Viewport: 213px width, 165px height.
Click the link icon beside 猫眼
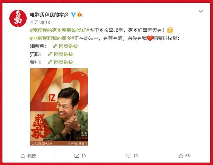click(50, 55)
